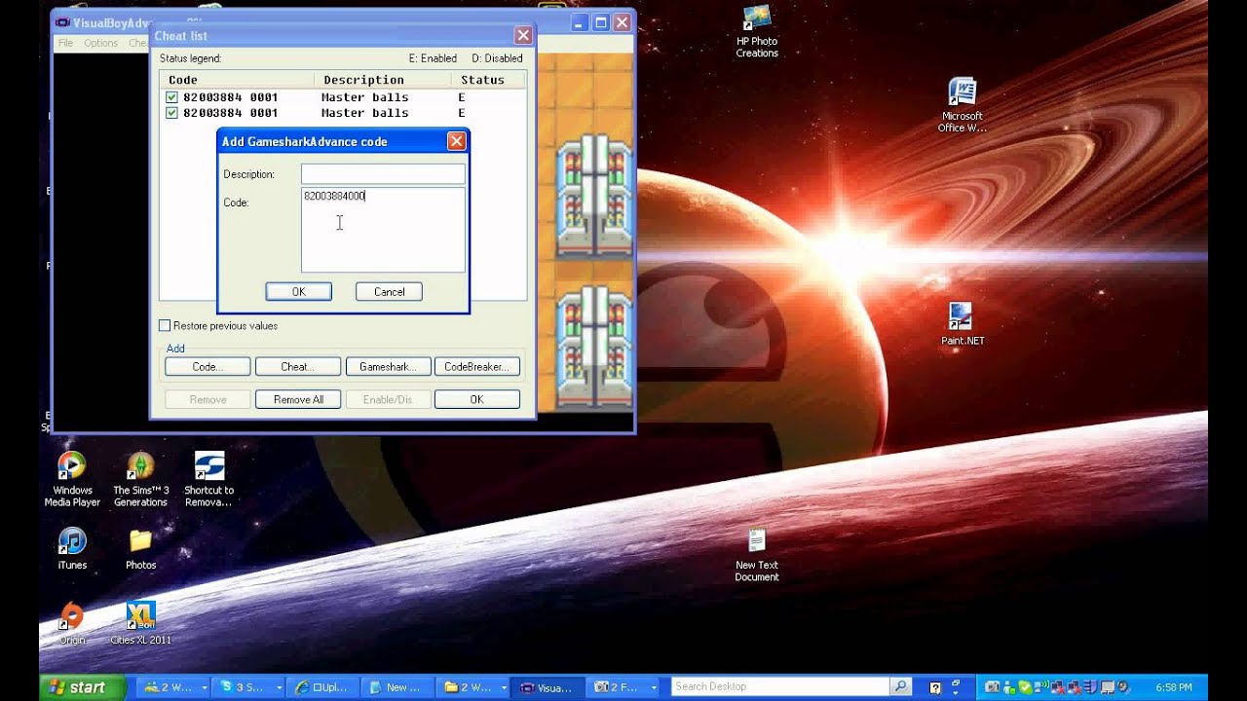Uncheck the second Master balls cheat
Screen dimensions: 1247x701
[x=171, y=113]
